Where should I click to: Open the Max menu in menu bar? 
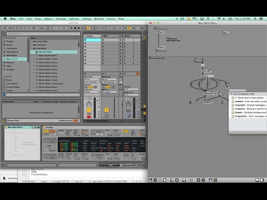[x=13, y=19]
